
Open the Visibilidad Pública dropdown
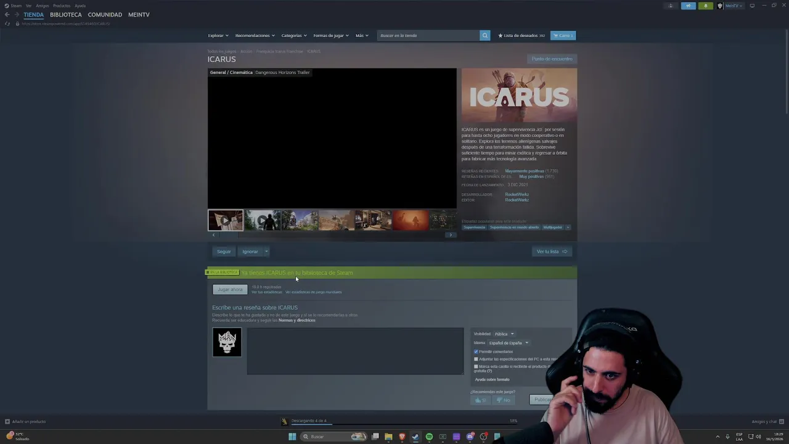coord(504,334)
